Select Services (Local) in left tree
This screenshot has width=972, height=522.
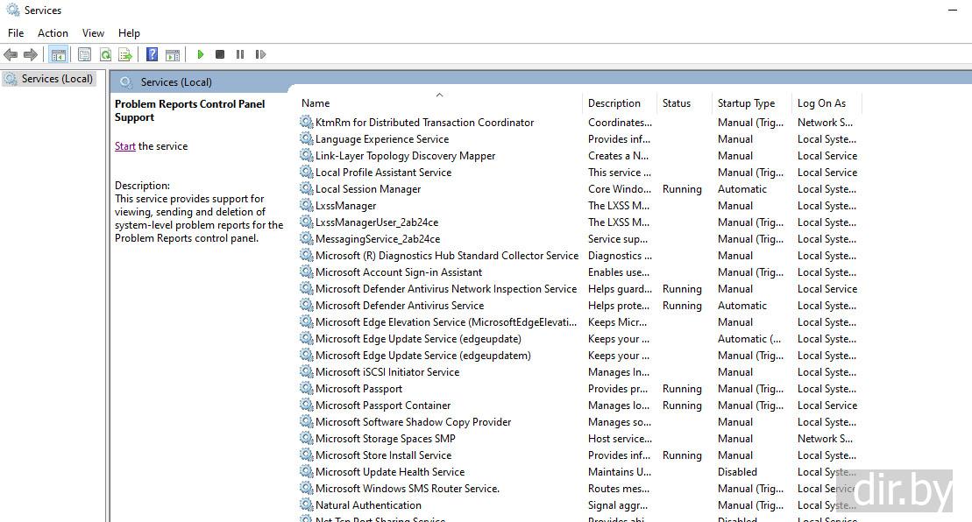57,79
